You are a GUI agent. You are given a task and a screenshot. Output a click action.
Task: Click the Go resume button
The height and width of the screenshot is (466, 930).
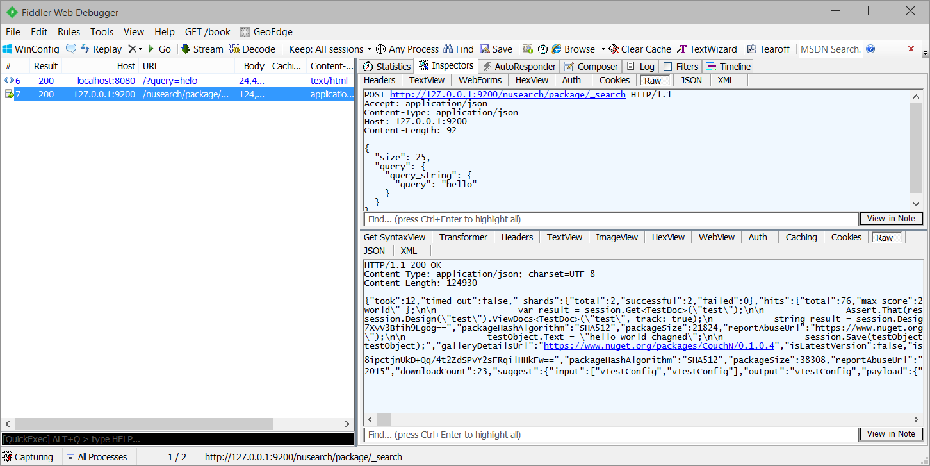[159, 49]
